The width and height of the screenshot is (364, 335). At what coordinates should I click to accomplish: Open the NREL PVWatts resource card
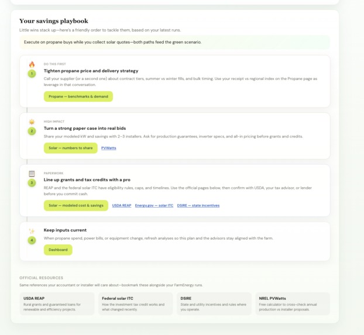coord(293,303)
